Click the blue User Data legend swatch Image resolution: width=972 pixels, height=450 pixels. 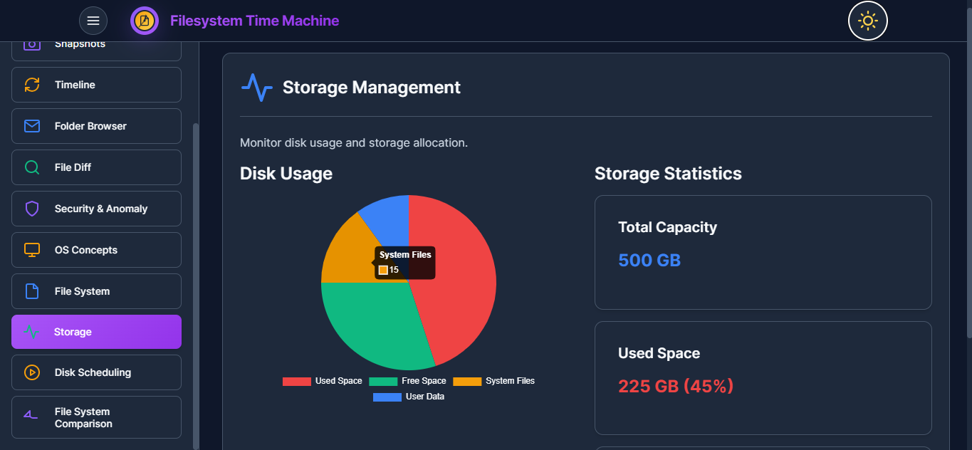pyautogui.click(x=387, y=397)
